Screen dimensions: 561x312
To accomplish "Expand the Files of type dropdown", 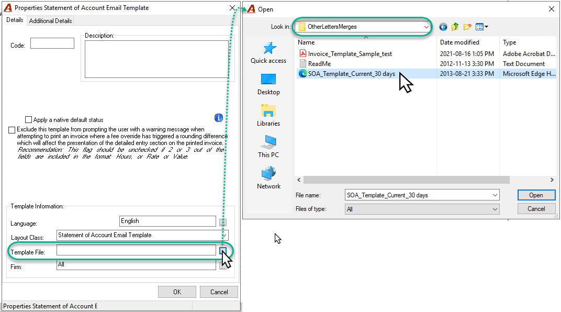I will tap(495, 209).
